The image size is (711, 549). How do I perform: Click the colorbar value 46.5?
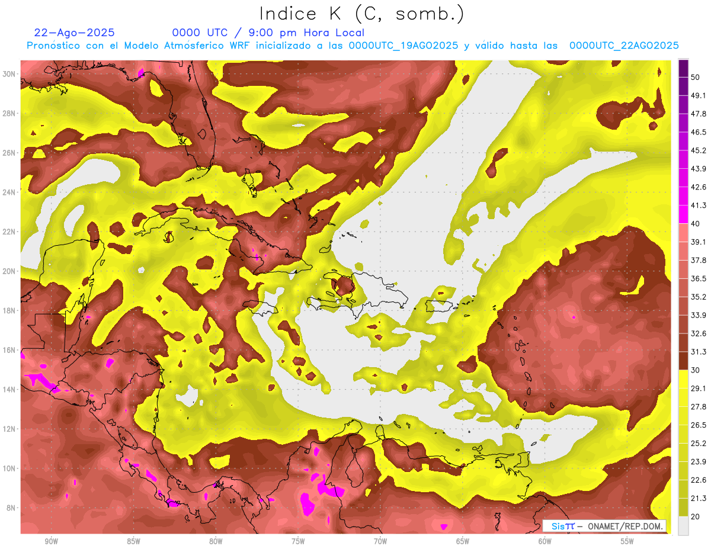click(698, 132)
